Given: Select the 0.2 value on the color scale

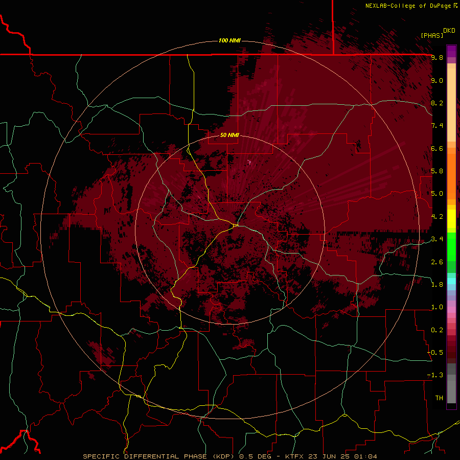Looking at the screenshot, I should coord(437,330).
